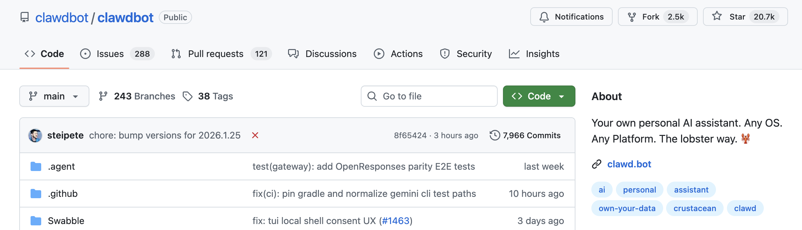This screenshot has height=230, width=802.
Task: Open the clawd.bot website link
Action: pyautogui.click(x=629, y=164)
